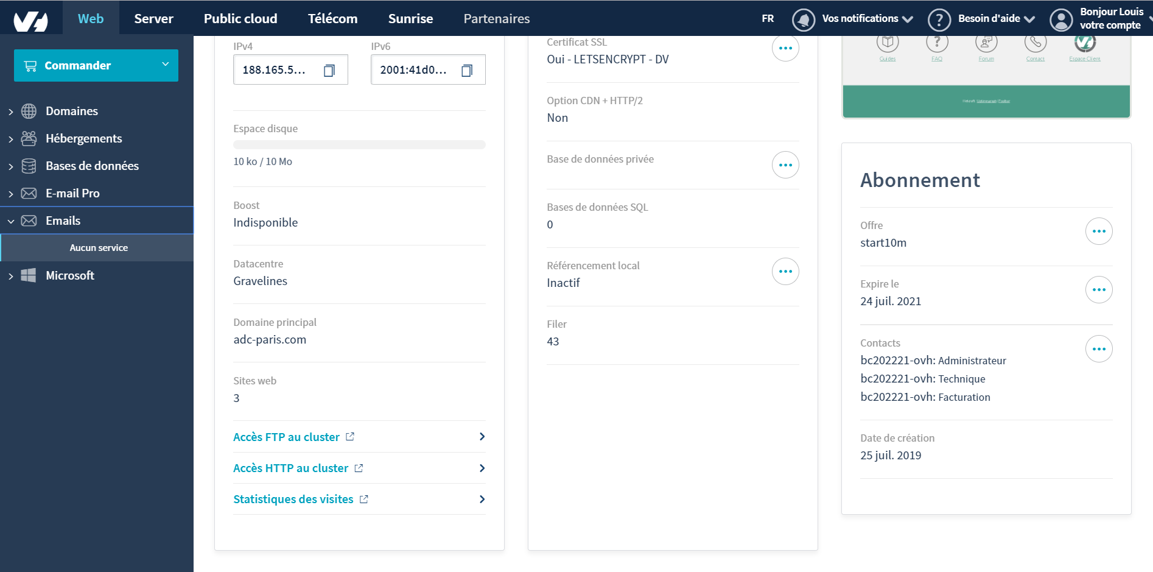
Task: Open the notifications bell
Action: point(804,19)
